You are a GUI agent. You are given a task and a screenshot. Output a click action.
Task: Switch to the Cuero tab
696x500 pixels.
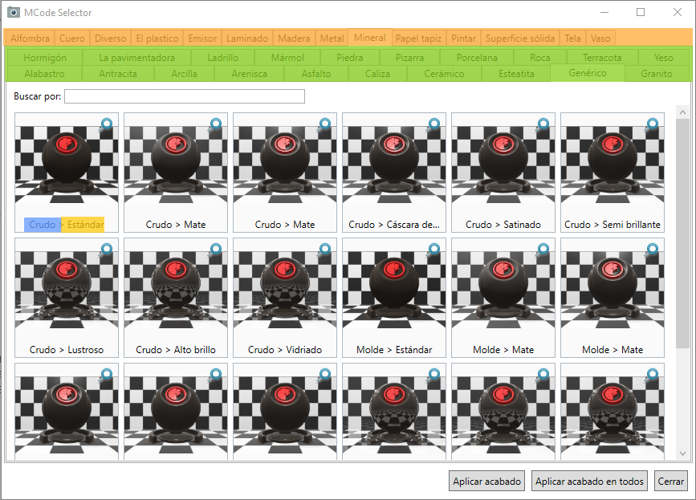pos(72,39)
